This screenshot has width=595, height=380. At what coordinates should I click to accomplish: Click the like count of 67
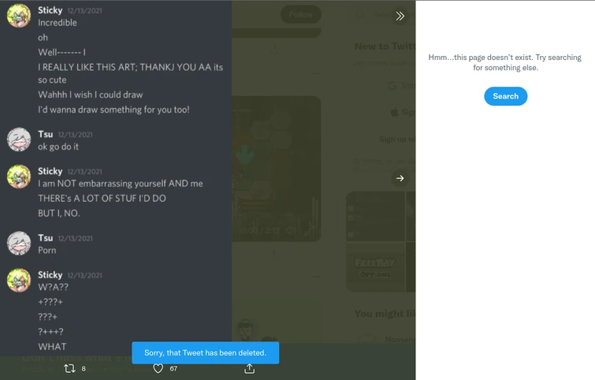[173, 368]
